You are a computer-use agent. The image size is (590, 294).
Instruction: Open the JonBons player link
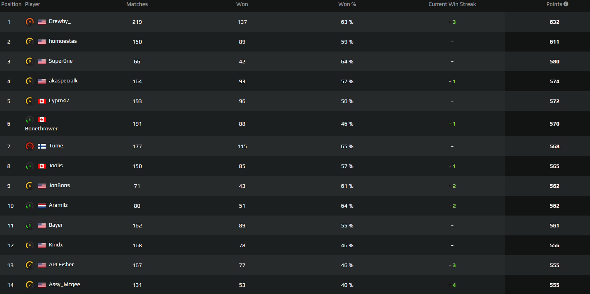coord(59,185)
